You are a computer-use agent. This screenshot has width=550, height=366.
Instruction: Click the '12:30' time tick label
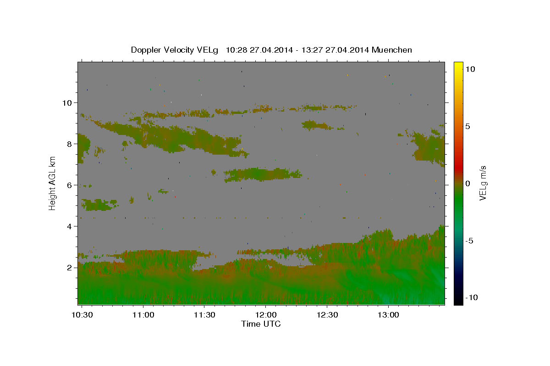[327, 315]
